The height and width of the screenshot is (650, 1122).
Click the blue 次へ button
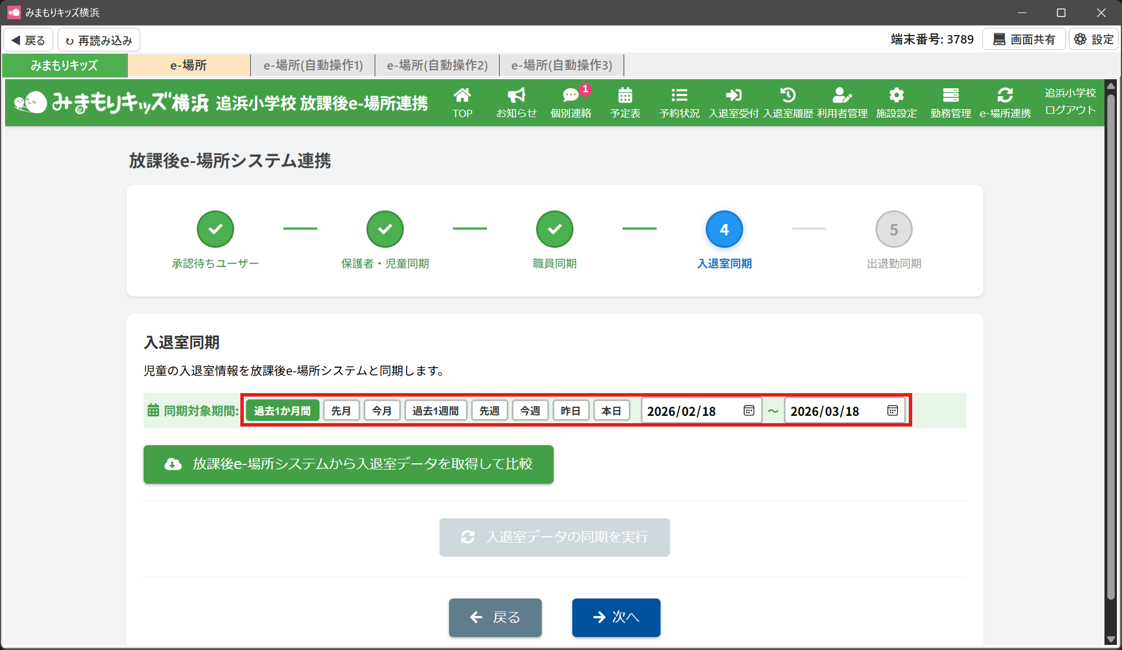point(616,617)
